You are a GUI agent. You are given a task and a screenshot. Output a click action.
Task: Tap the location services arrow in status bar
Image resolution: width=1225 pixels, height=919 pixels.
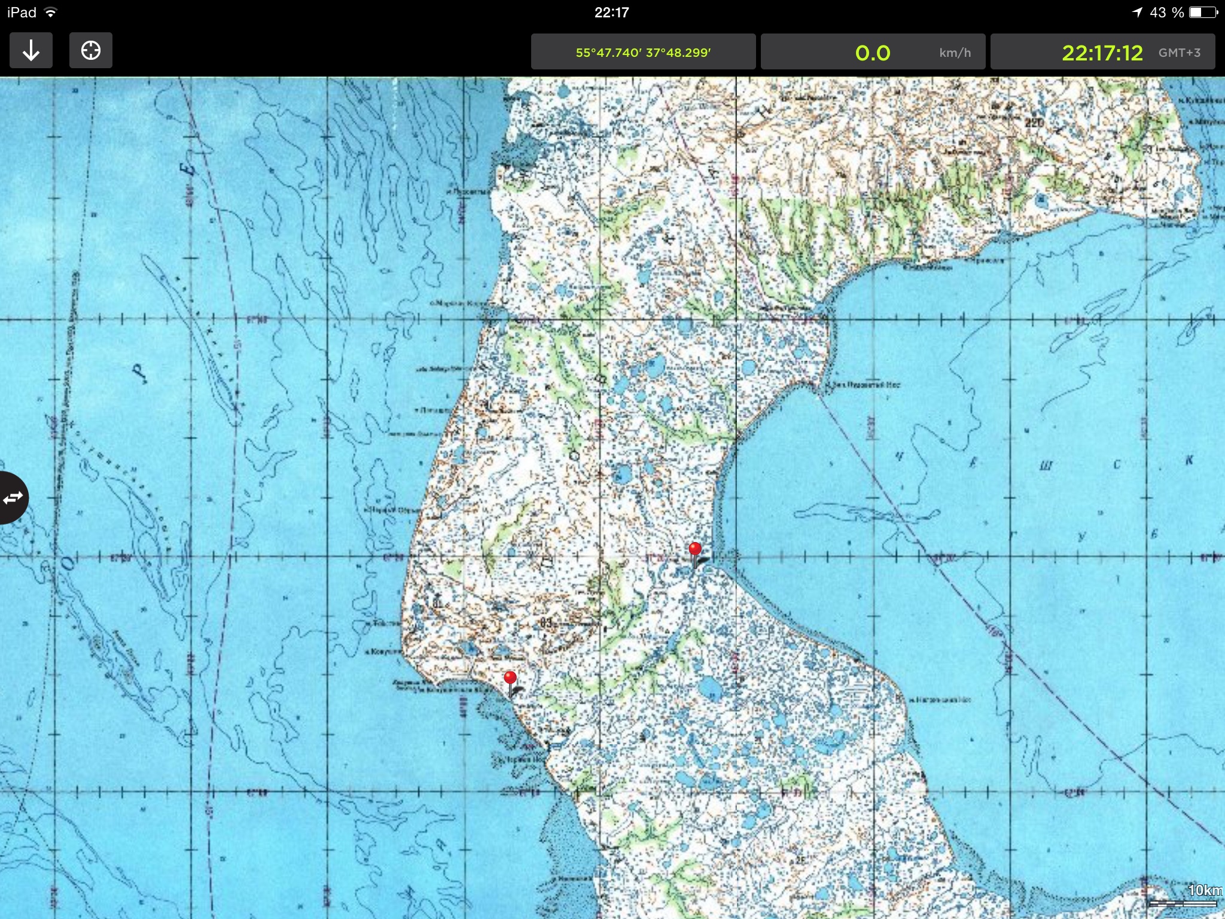point(1137,13)
